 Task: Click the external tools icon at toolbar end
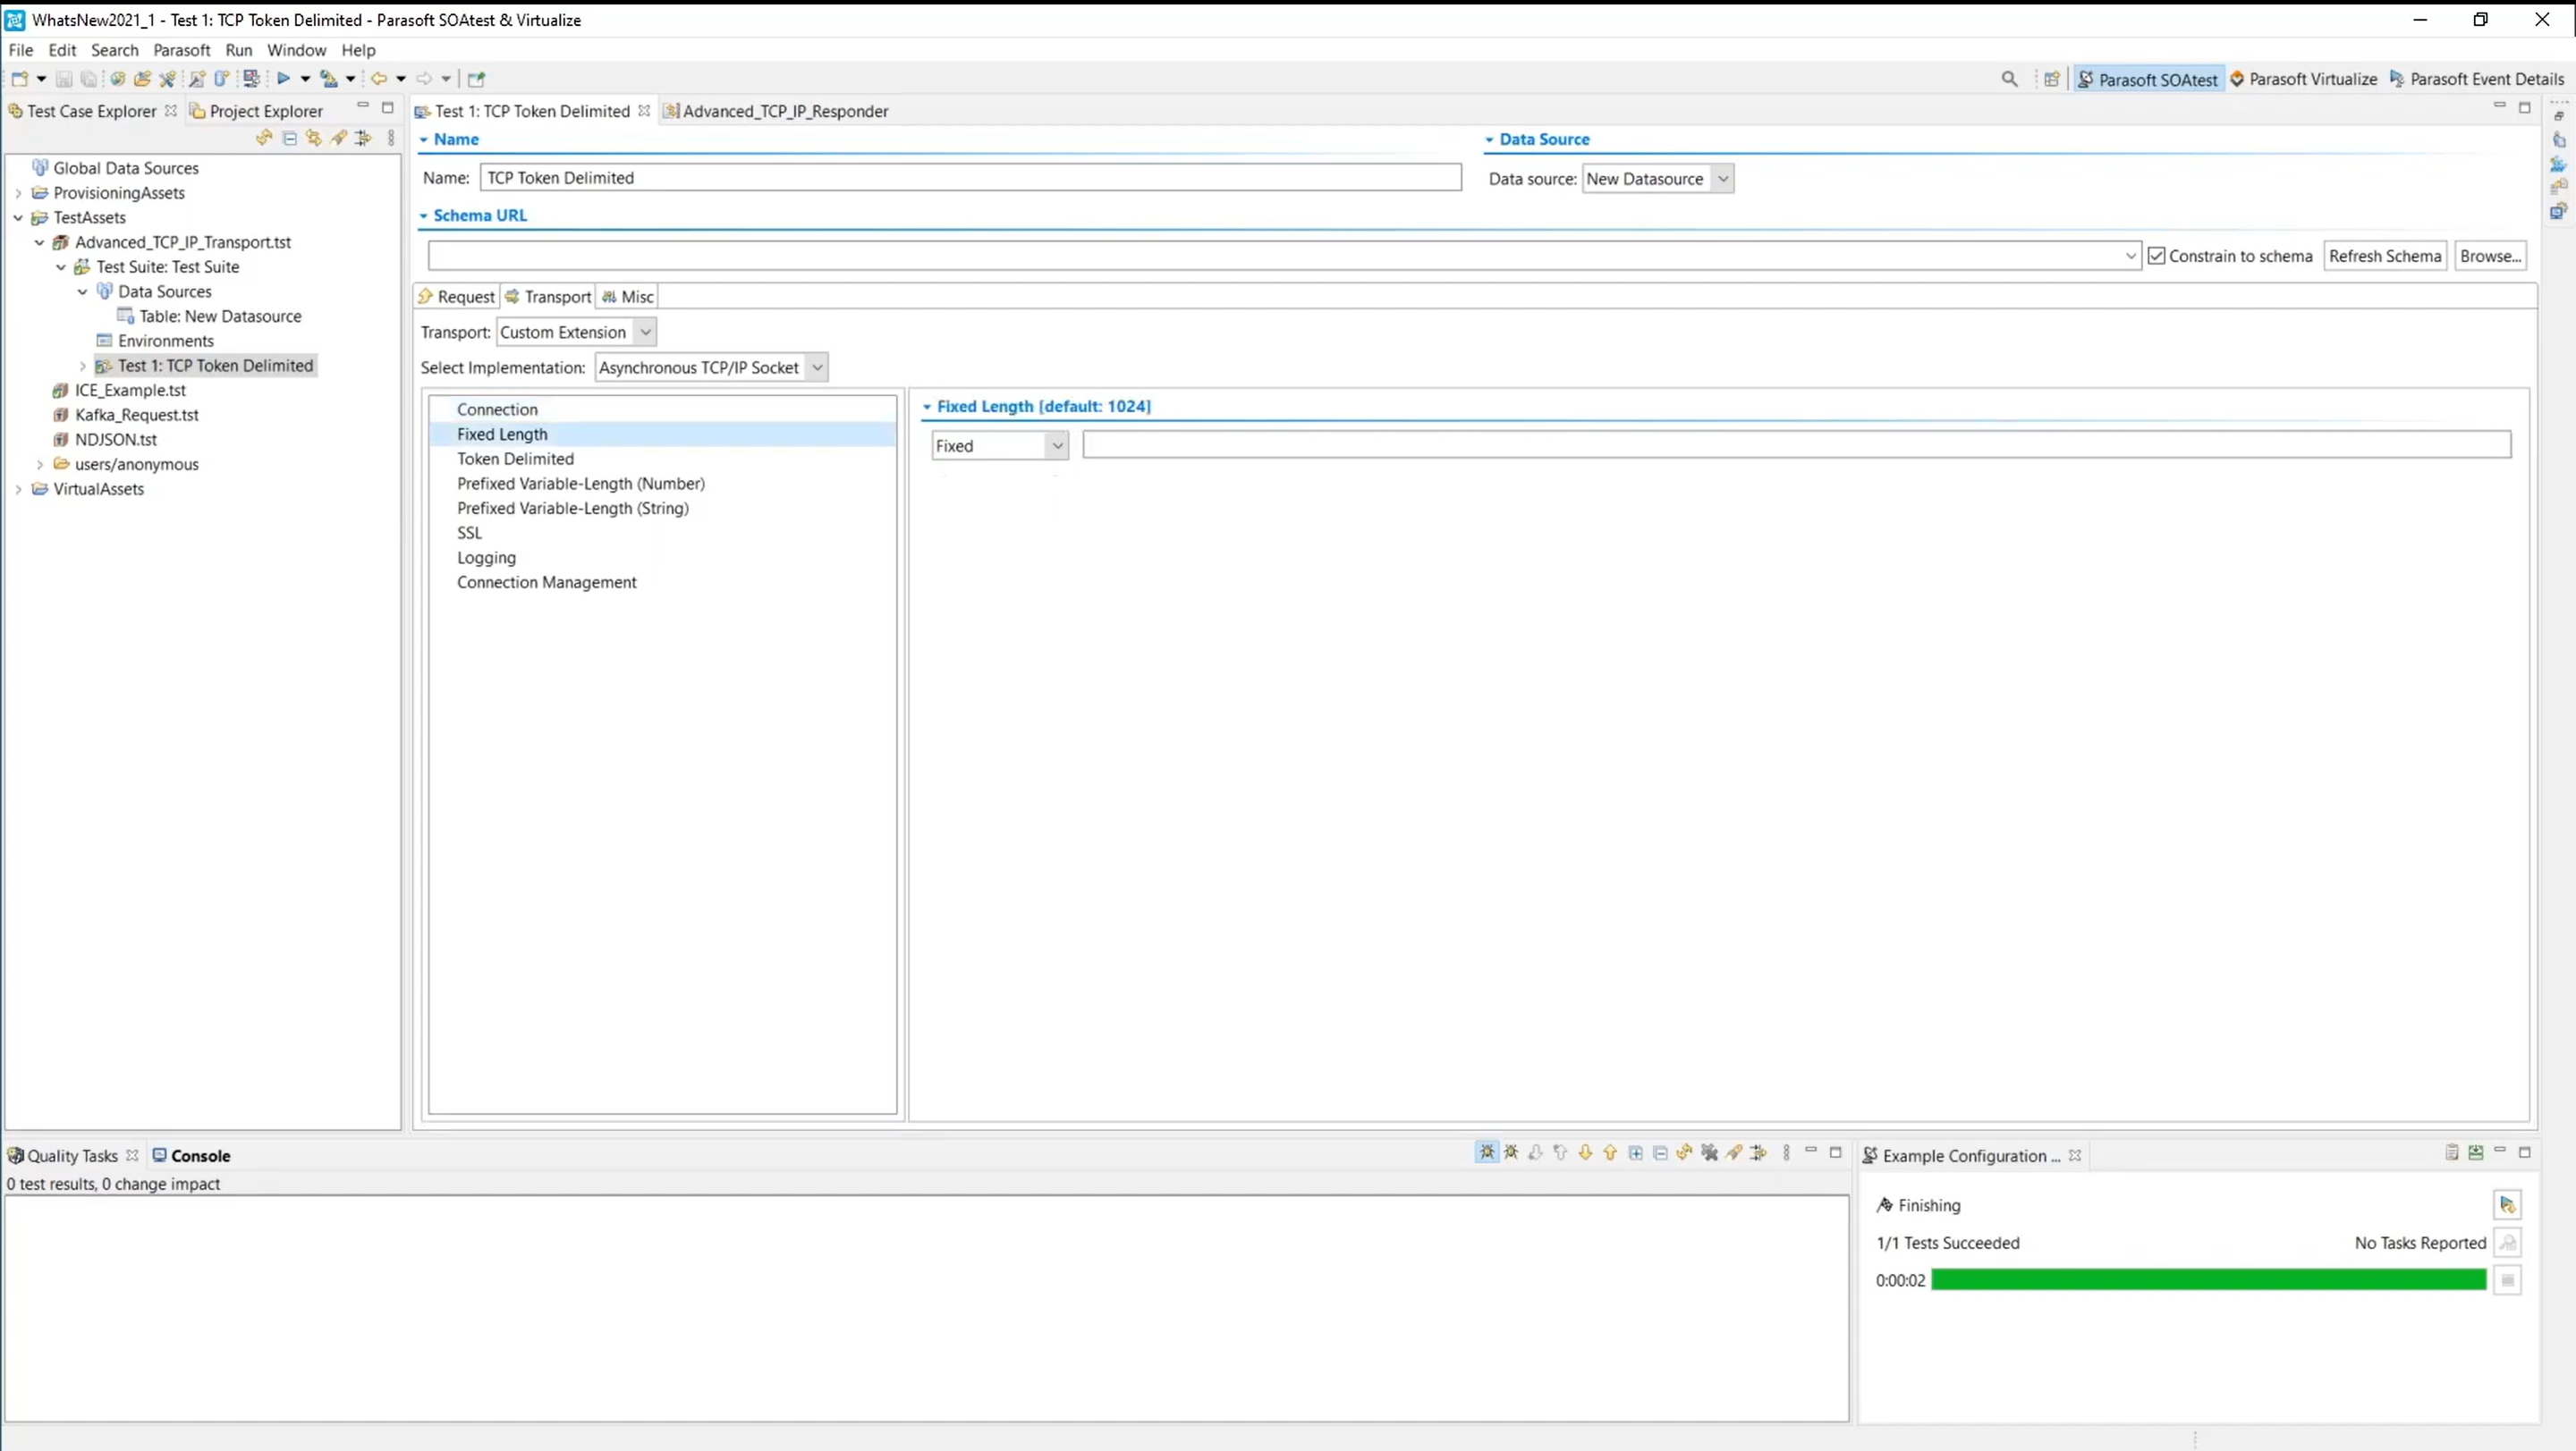tap(476, 79)
